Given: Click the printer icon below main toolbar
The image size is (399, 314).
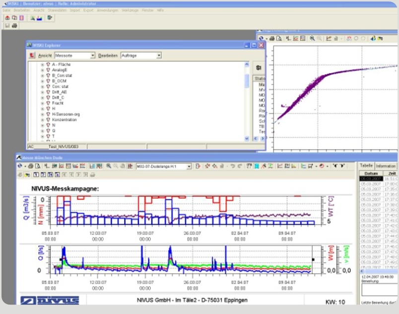Looking at the screenshot, I should [14, 25].
